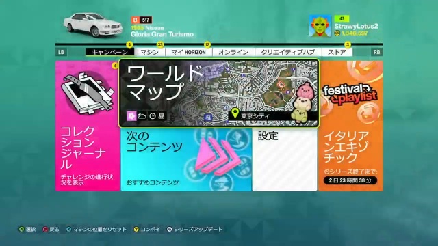The width and height of the screenshot is (438, 246).
Task: Open the クリエイティブハブ tab
Action: [288, 52]
